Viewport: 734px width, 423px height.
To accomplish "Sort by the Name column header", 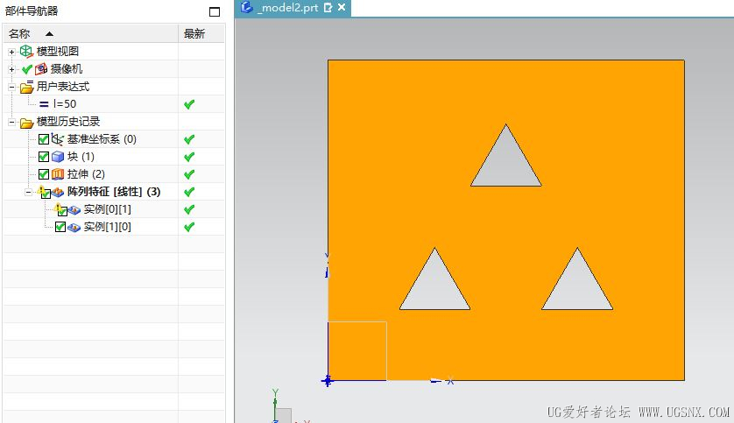I will 90,33.
